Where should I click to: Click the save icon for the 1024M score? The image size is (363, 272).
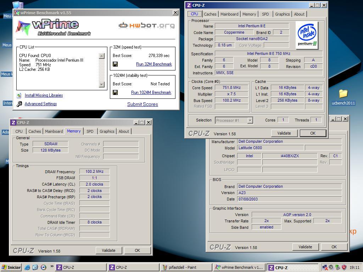point(115,92)
